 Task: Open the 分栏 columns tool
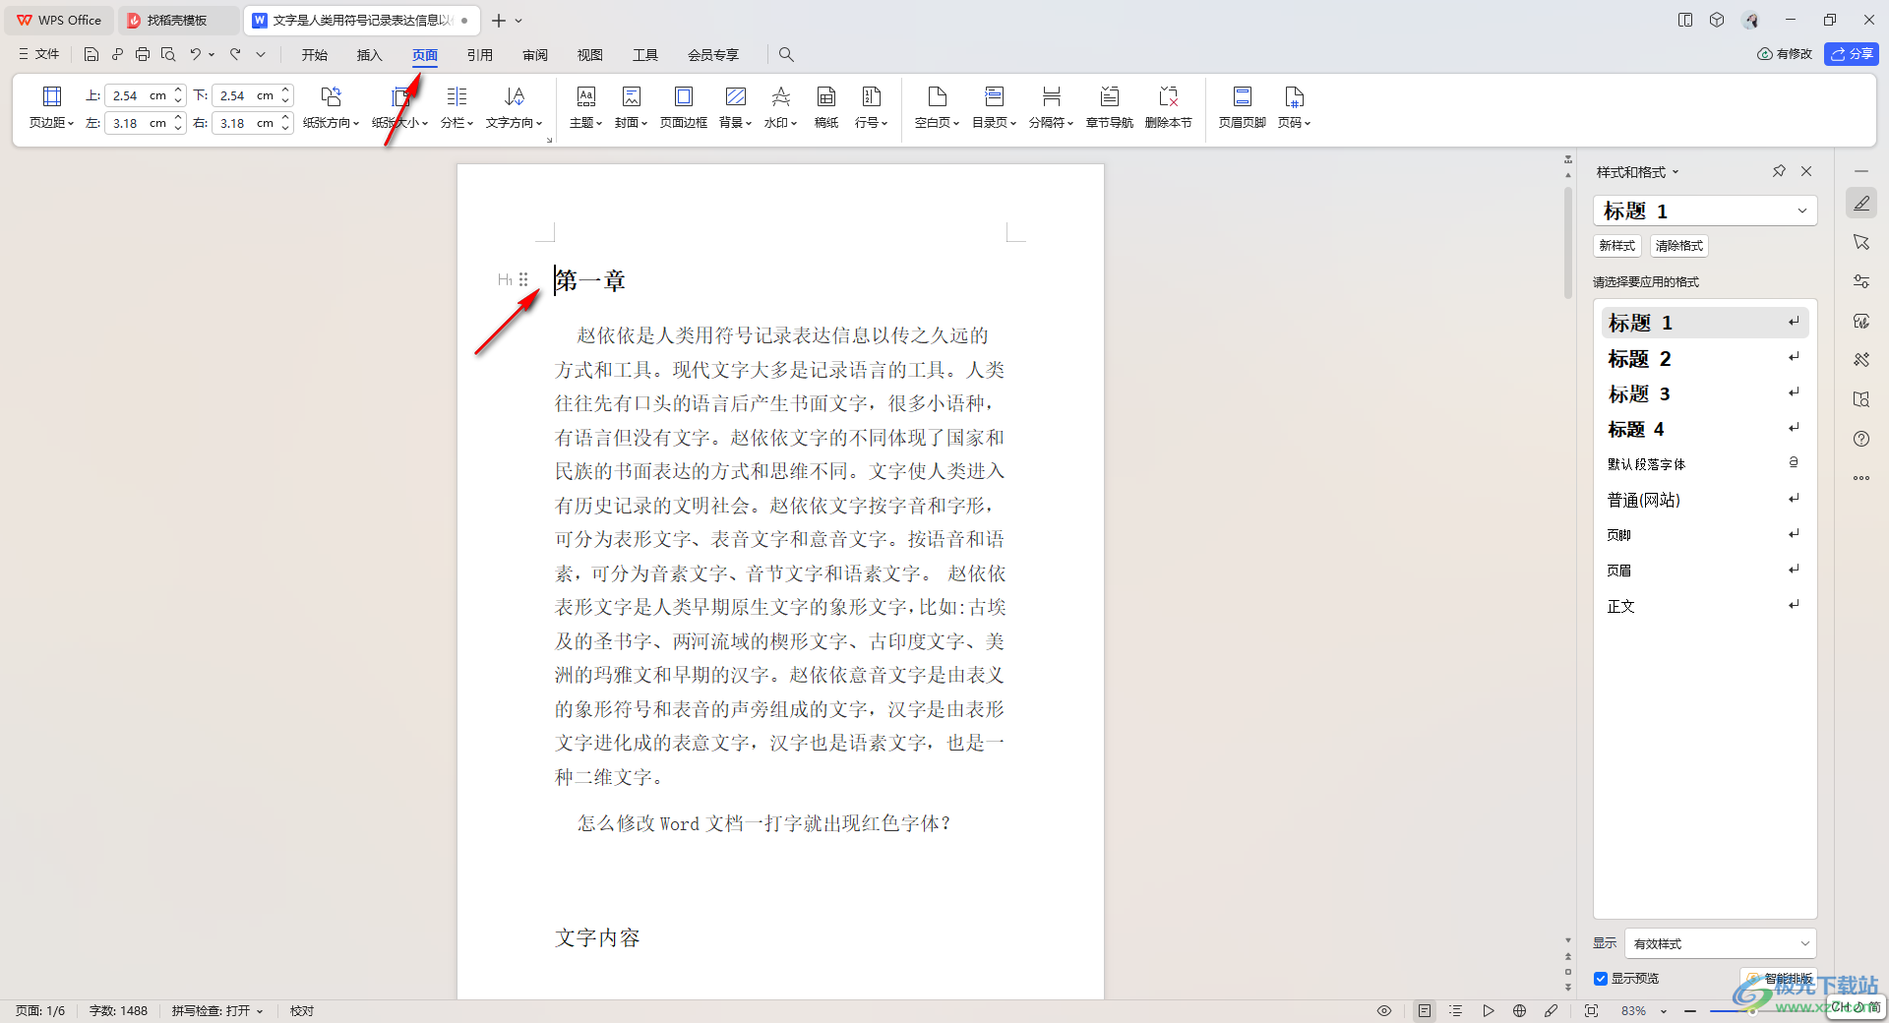[x=457, y=107]
